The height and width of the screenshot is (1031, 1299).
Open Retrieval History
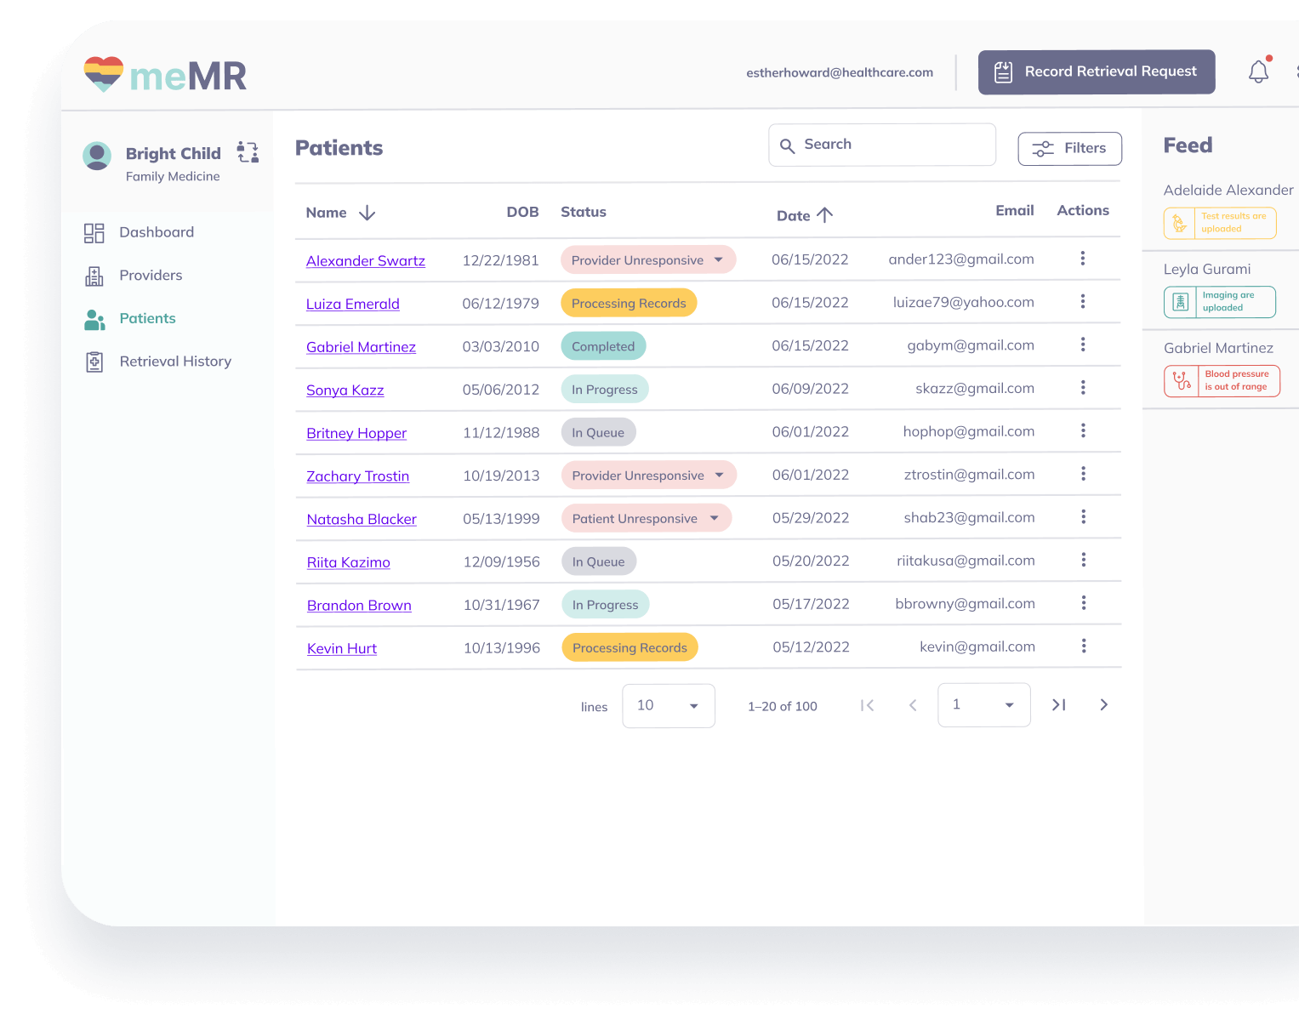pos(175,362)
